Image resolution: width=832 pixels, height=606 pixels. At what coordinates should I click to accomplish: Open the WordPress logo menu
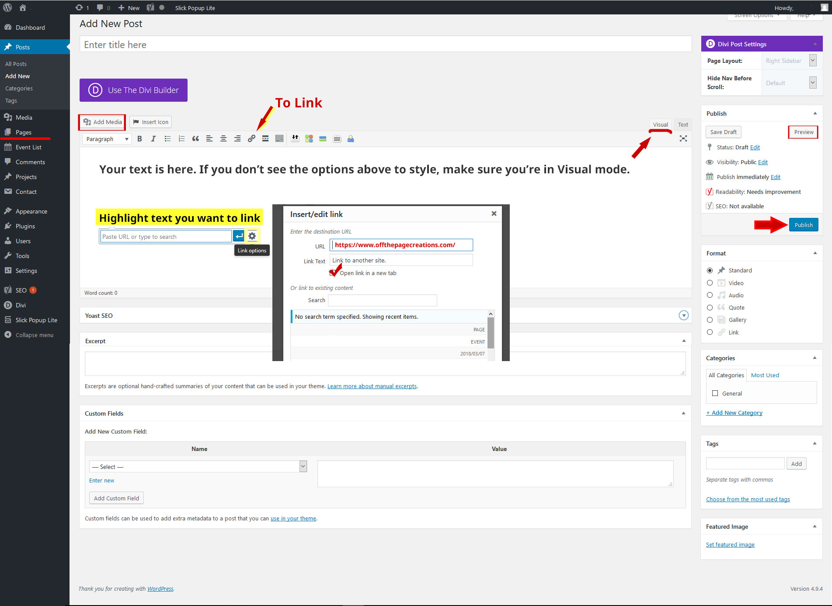coord(7,7)
